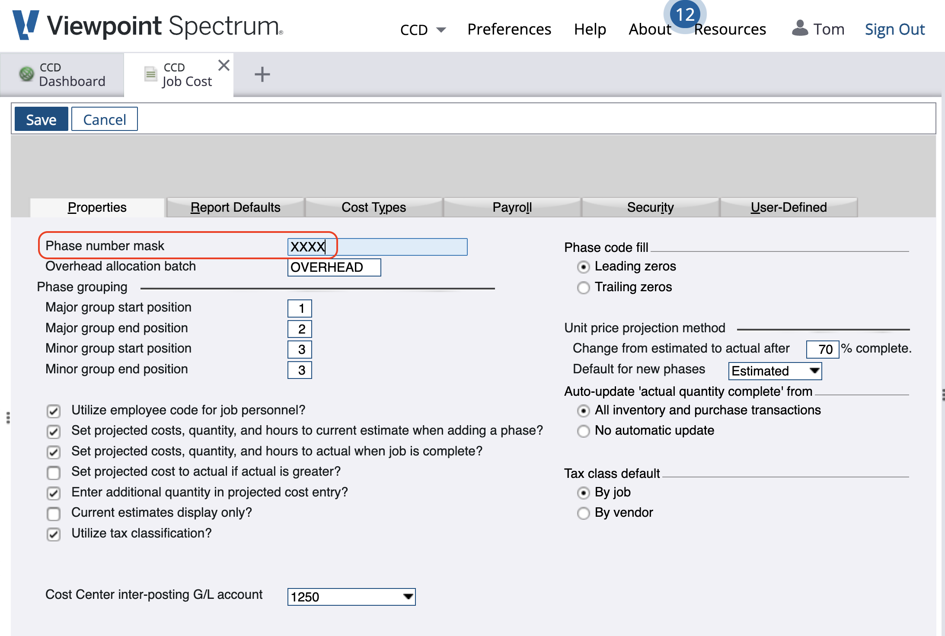The image size is (945, 636).
Task: Add a new tab with plus icon
Action: 262,74
